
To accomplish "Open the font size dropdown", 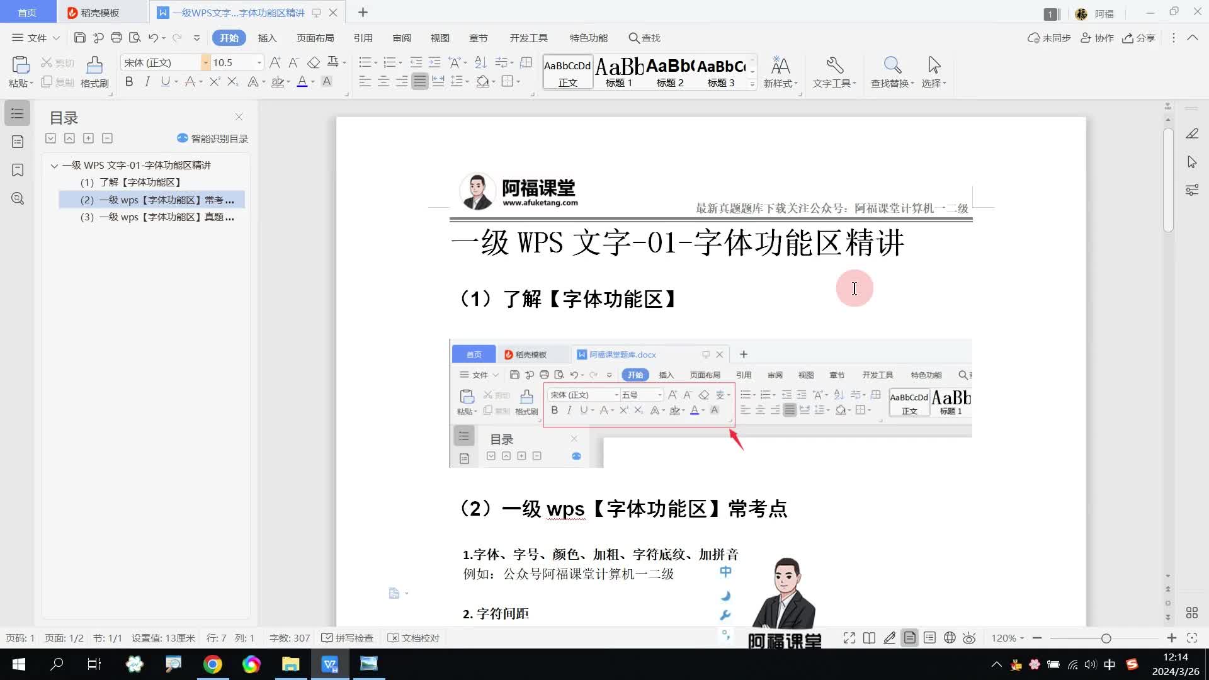I will (259, 62).
